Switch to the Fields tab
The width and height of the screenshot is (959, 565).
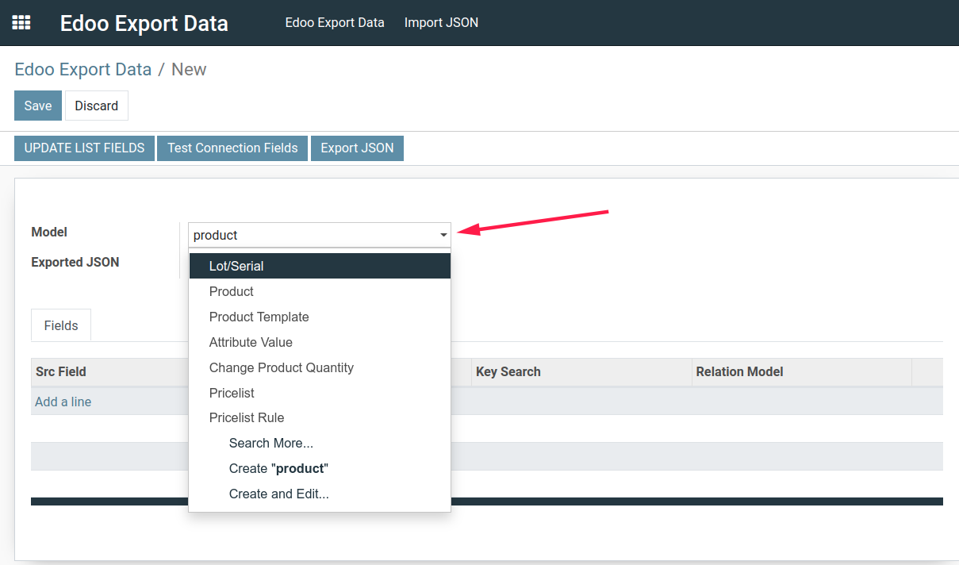pos(61,325)
